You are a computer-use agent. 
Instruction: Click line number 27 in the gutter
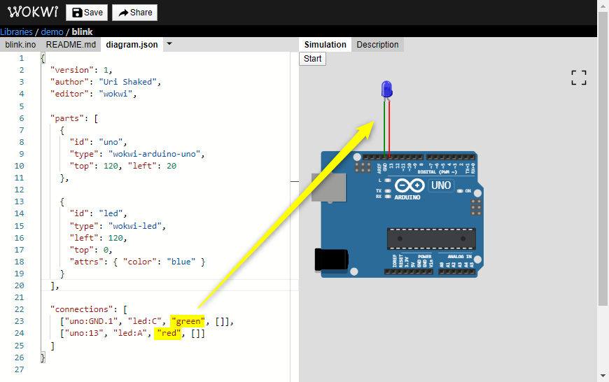point(20,369)
